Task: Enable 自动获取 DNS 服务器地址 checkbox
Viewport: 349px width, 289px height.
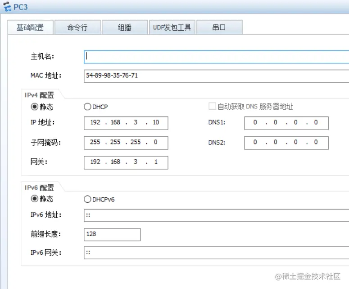Action: (x=212, y=106)
